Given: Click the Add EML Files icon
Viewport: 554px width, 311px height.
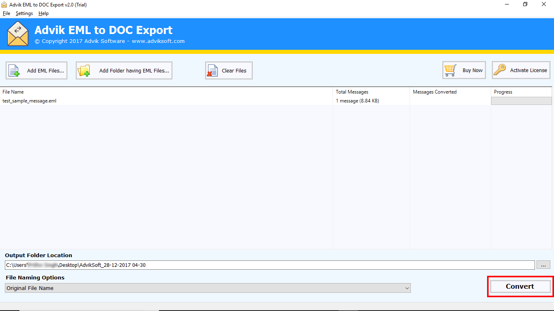Looking at the screenshot, I should tap(14, 70).
